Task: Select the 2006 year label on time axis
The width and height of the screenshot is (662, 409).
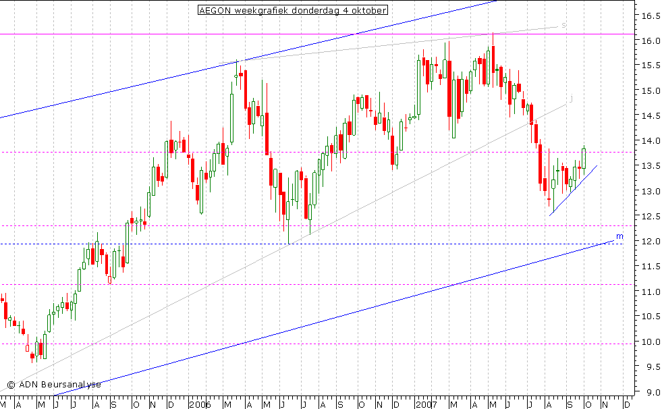Action: click(x=200, y=405)
